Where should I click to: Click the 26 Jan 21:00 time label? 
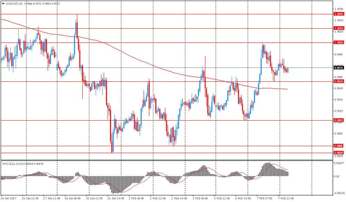tap(30, 198)
